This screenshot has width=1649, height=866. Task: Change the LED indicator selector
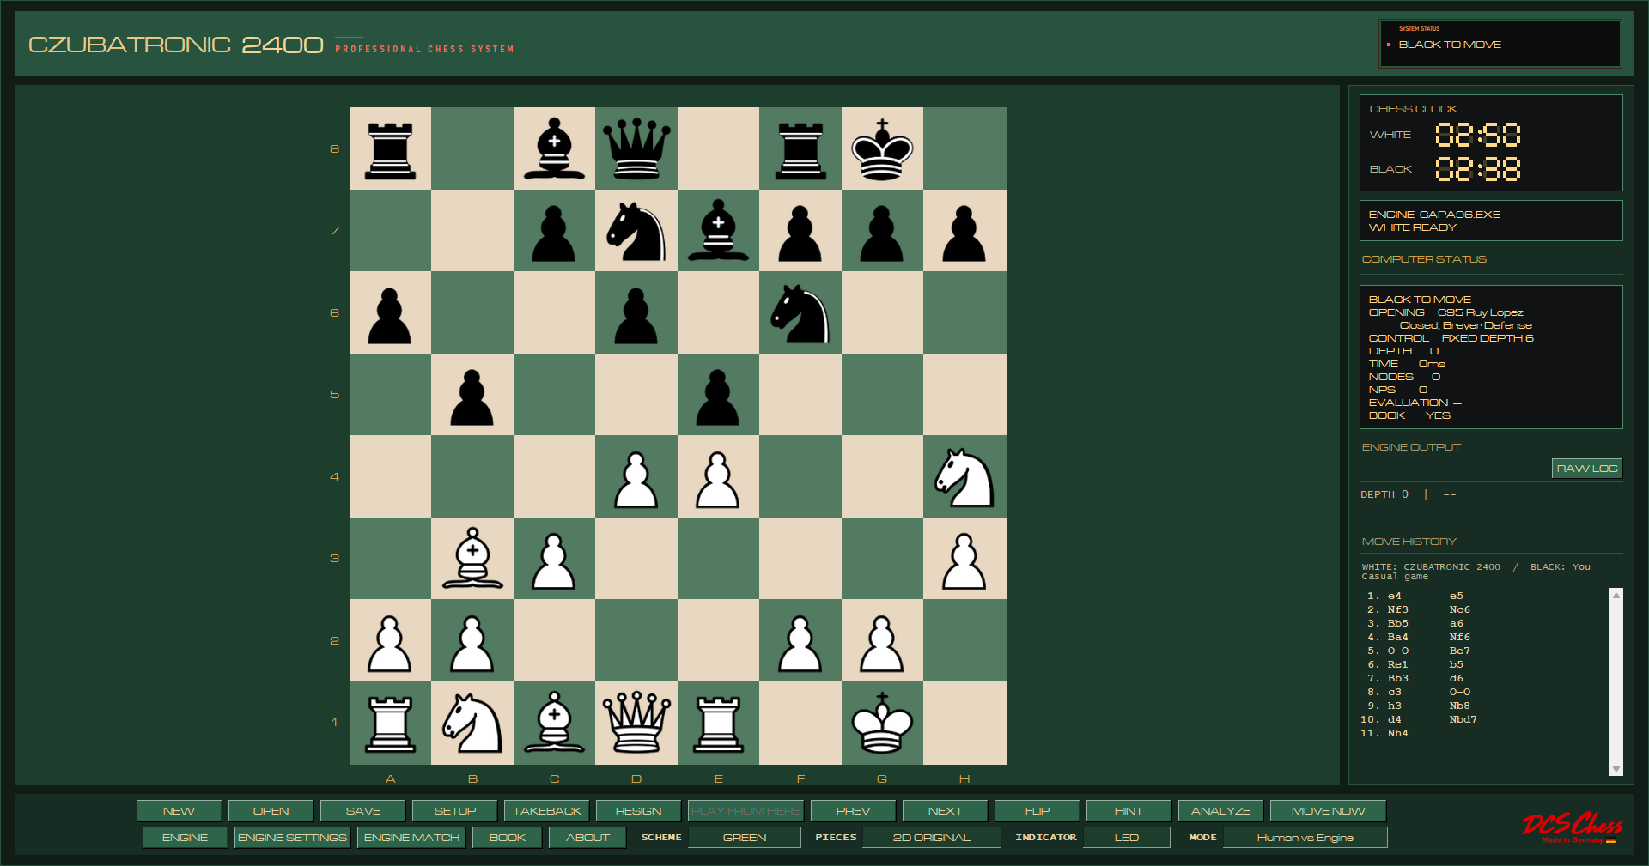pos(1126,838)
